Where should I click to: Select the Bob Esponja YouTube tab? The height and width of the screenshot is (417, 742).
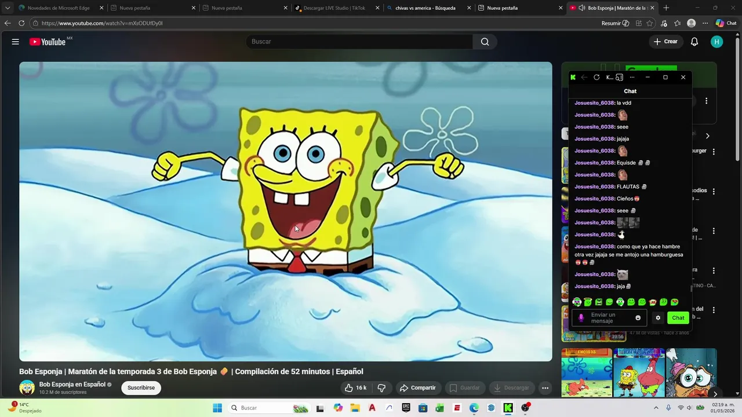click(x=612, y=8)
